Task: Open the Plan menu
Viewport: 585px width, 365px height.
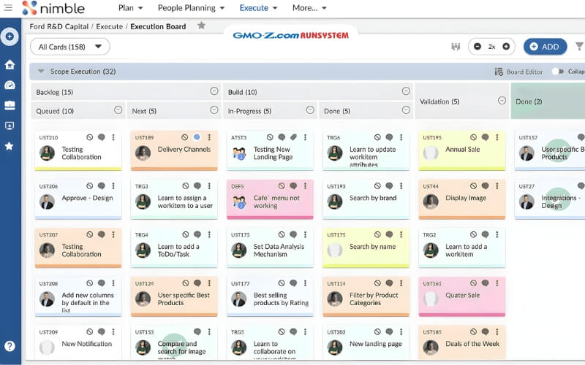Action: [131, 8]
